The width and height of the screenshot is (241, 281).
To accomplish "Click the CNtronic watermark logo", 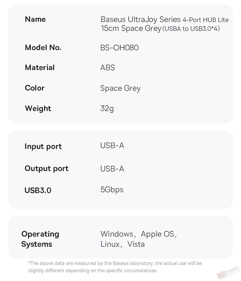I will [x=228, y=272].
